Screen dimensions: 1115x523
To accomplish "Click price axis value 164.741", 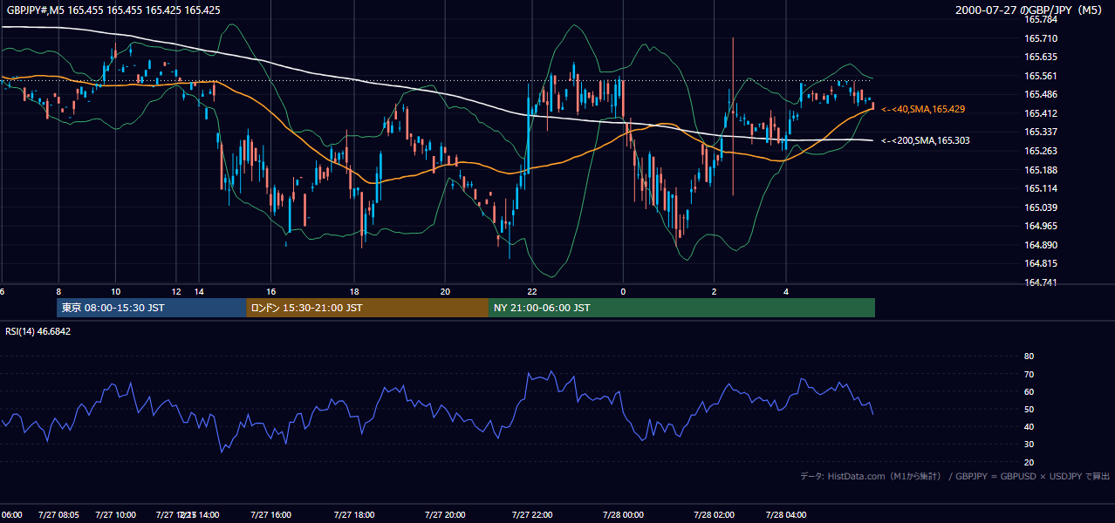I will click(1041, 282).
